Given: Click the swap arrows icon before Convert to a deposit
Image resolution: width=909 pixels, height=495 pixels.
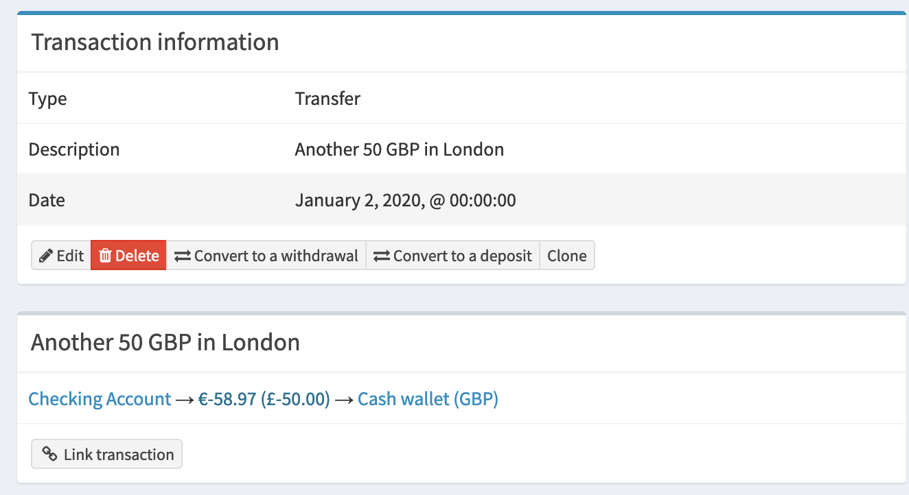Looking at the screenshot, I should coord(380,255).
